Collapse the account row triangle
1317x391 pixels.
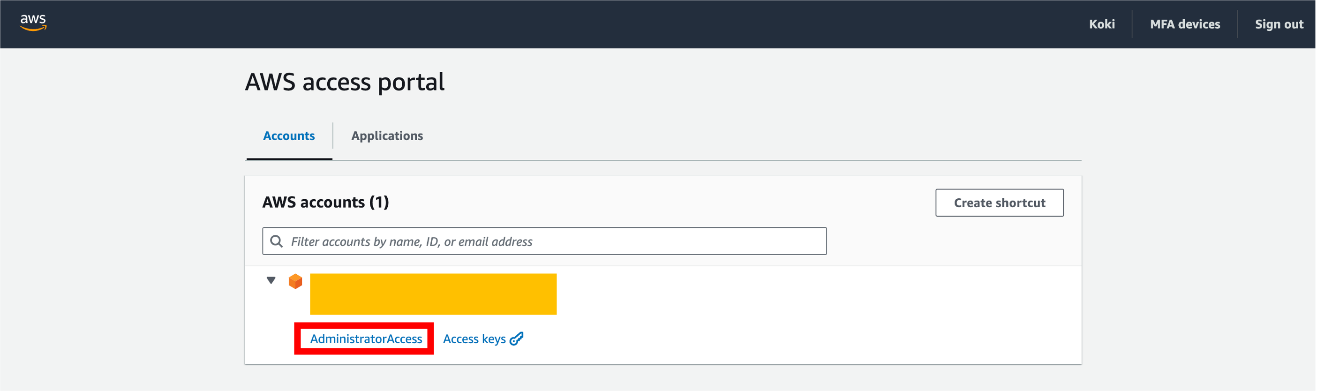coord(271,280)
